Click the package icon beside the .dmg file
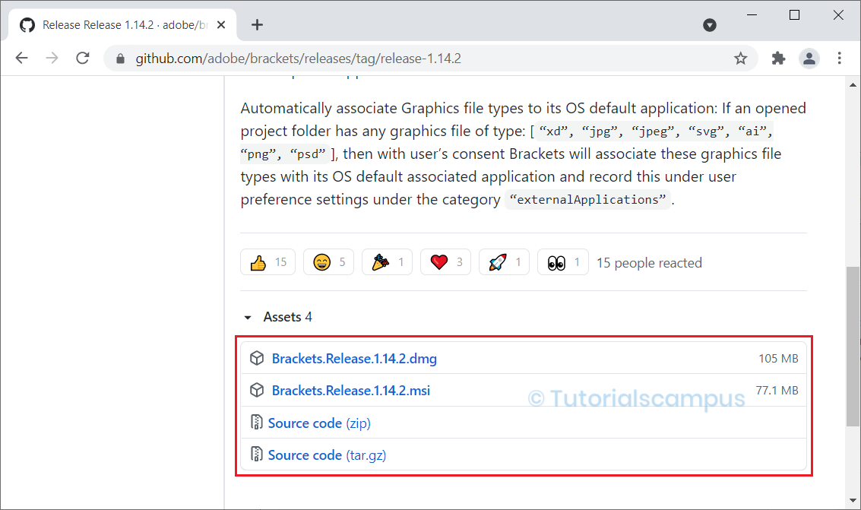Image resolution: width=861 pixels, height=510 pixels. tap(257, 358)
